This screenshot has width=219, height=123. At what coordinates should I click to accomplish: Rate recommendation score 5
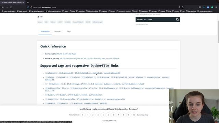tap(108, 115)
